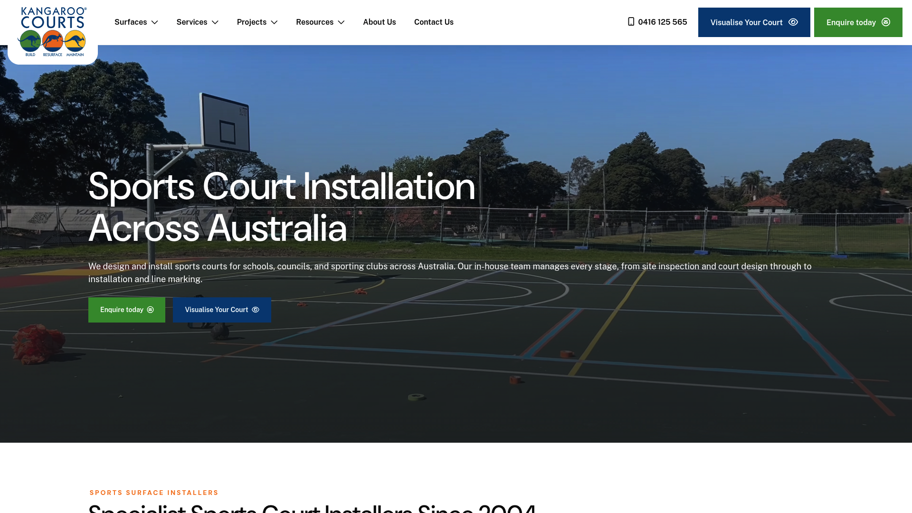Click the header Enquire today button
This screenshot has width=912, height=513.
858,22
